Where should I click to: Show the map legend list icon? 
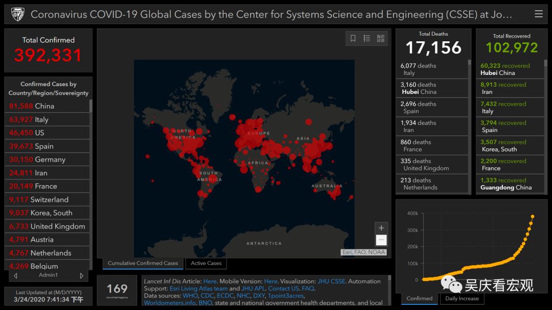tap(367, 38)
